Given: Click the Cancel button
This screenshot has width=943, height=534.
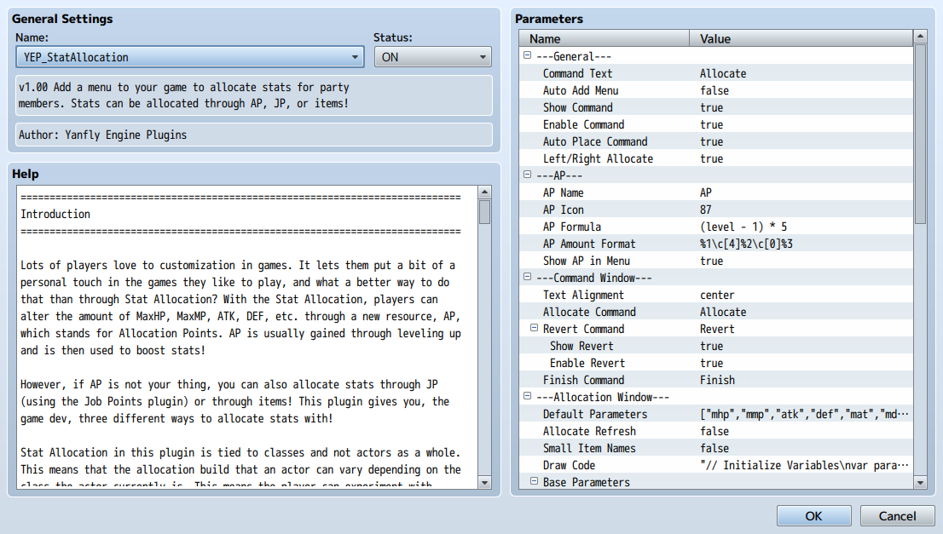Looking at the screenshot, I should (897, 516).
